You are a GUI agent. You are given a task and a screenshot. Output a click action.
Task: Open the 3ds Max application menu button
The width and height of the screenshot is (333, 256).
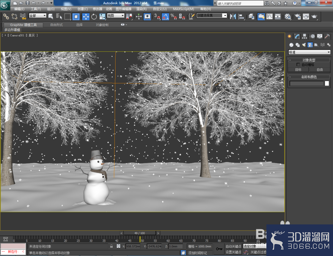[x=5, y=5]
